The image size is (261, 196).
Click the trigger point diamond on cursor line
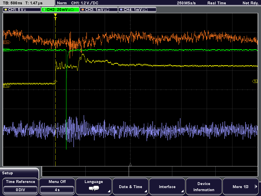[x=55, y=81]
